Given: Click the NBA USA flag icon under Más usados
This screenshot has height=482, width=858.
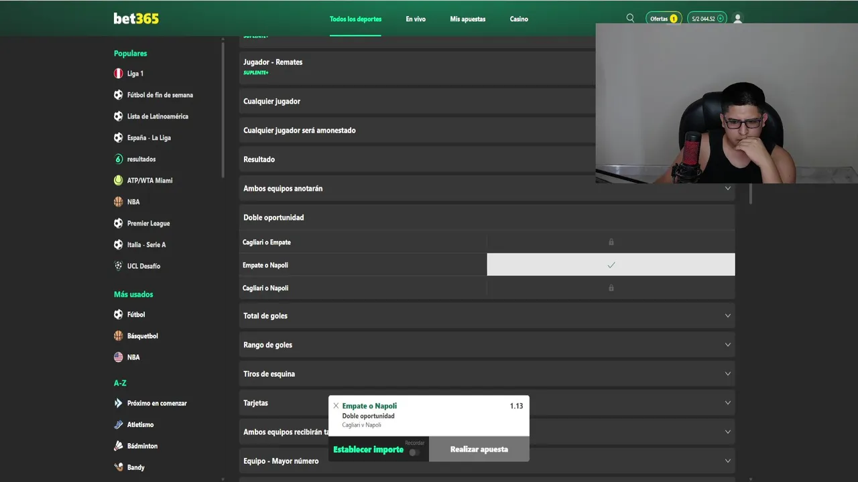Looking at the screenshot, I should pyautogui.click(x=119, y=357).
